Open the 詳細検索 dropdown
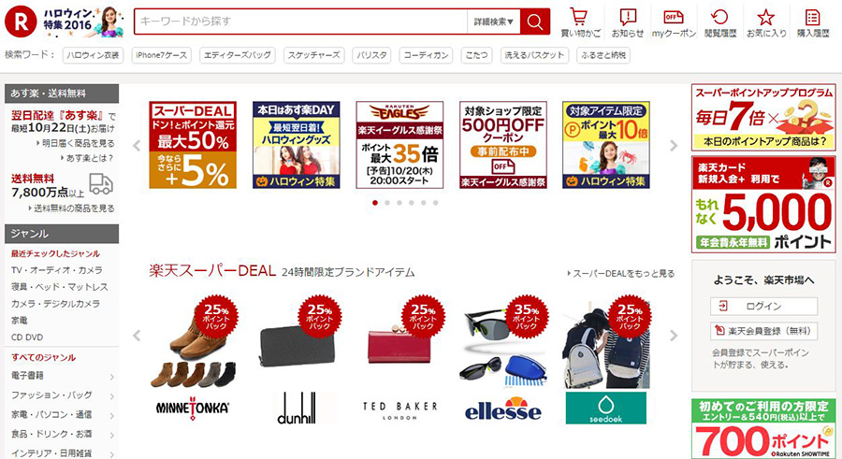842x459 pixels. point(493,22)
